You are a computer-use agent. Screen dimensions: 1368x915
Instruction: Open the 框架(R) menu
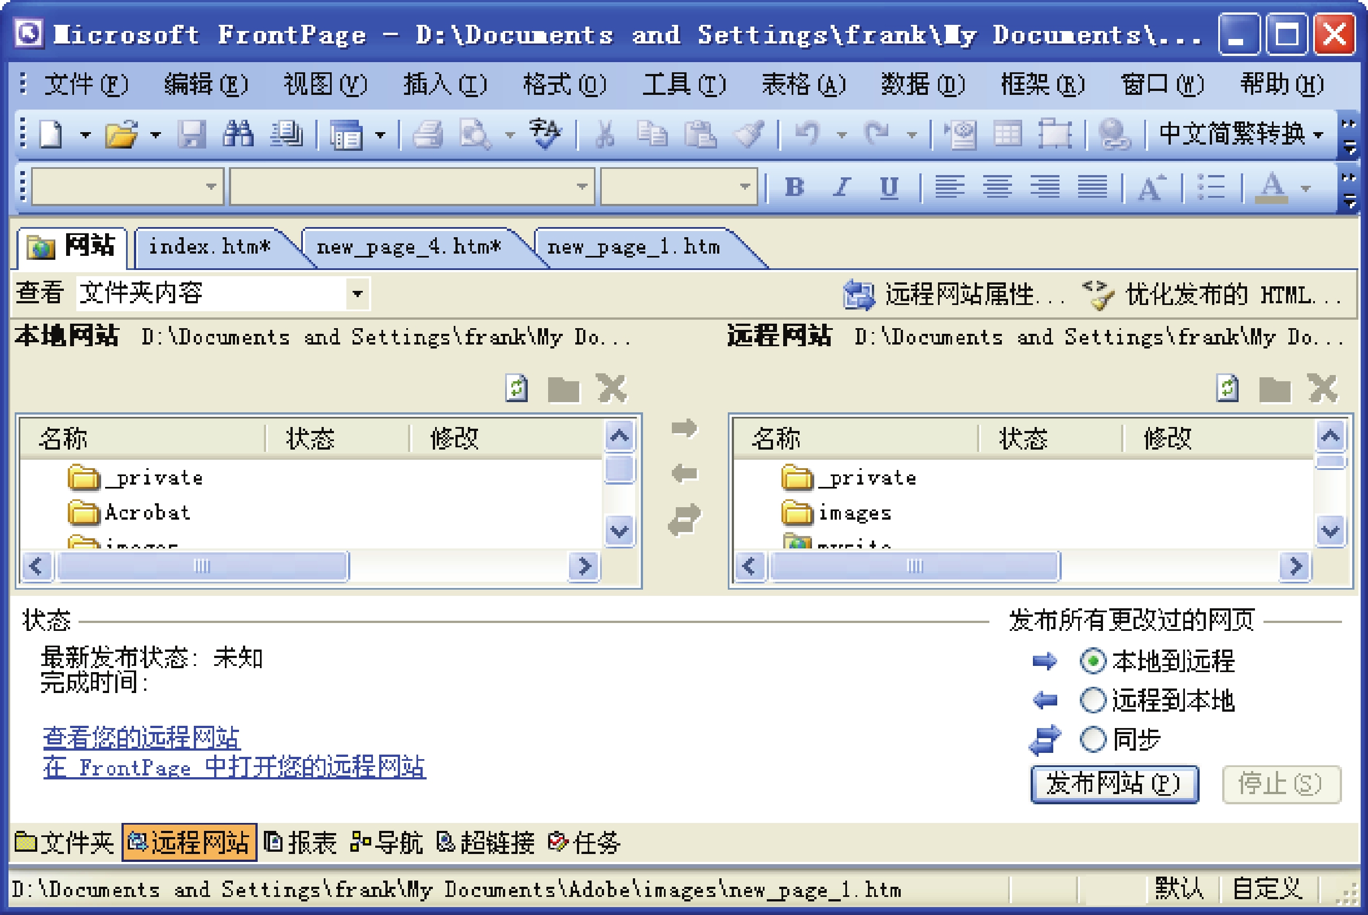pyautogui.click(x=1043, y=85)
